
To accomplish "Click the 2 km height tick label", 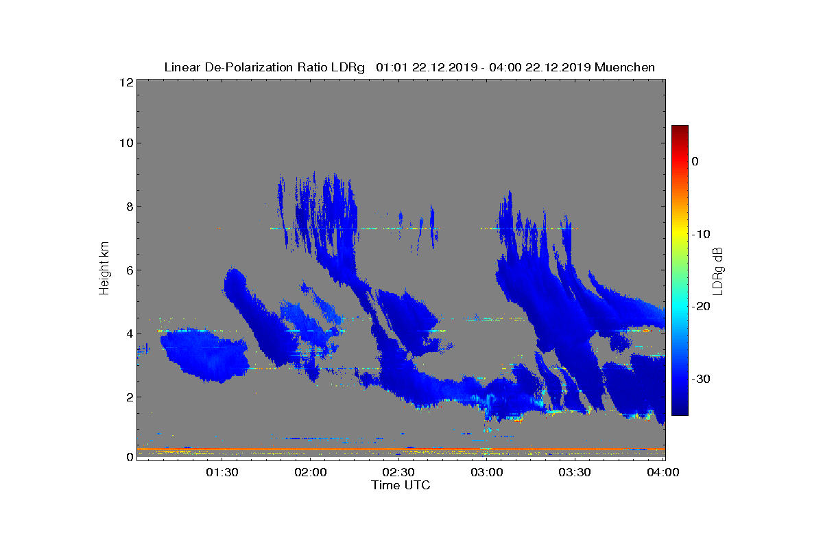I will (x=128, y=397).
